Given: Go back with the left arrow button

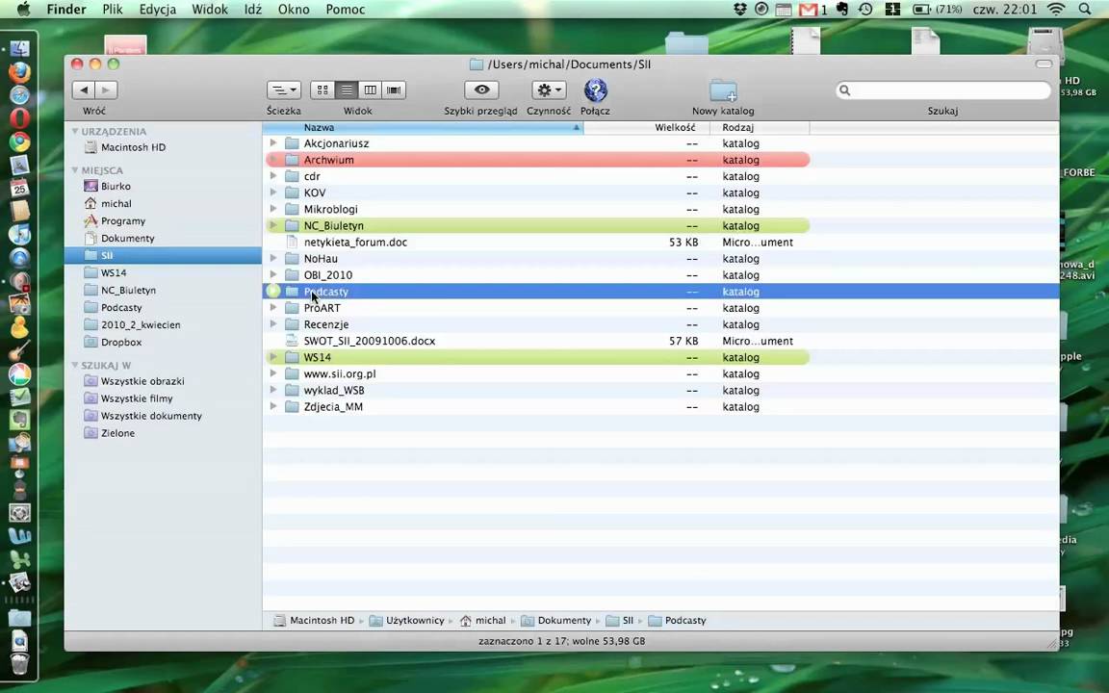Looking at the screenshot, I should [84, 90].
